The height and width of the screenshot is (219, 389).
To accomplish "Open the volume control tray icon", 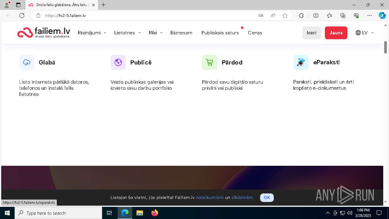I will click(350, 213).
